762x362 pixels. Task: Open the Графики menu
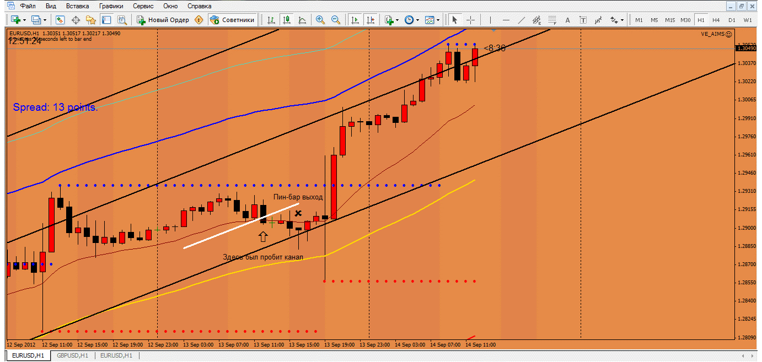[111, 6]
